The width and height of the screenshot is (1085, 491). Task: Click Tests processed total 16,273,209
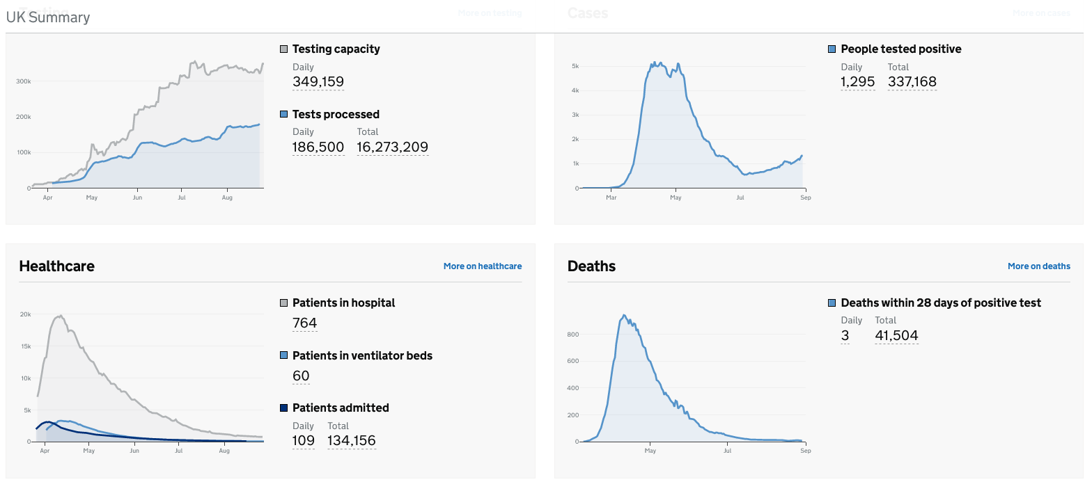[x=393, y=147]
